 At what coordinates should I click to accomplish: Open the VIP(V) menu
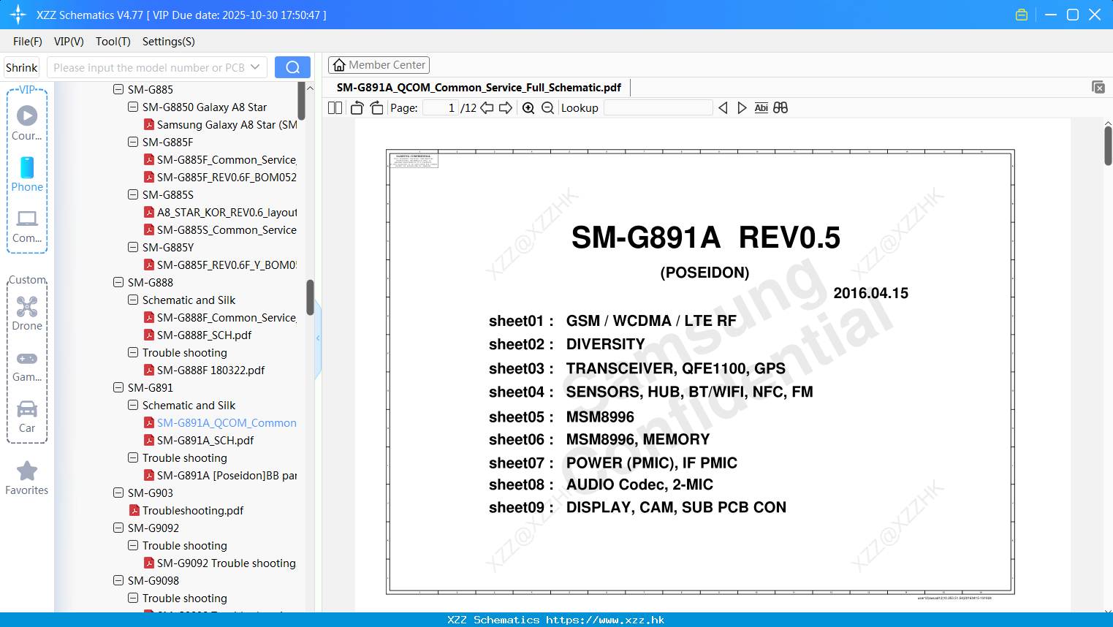pyautogui.click(x=69, y=42)
